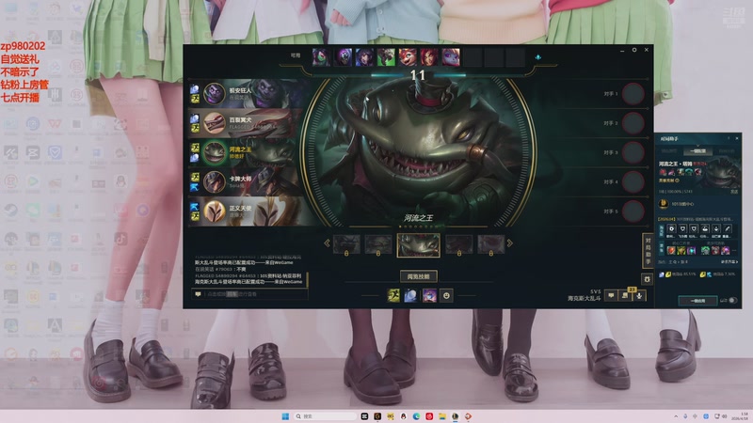The width and height of the screenshot is (753, 423).
Task: Pick the orange furry champion on the bench
Action: click(x=408, y=57)
